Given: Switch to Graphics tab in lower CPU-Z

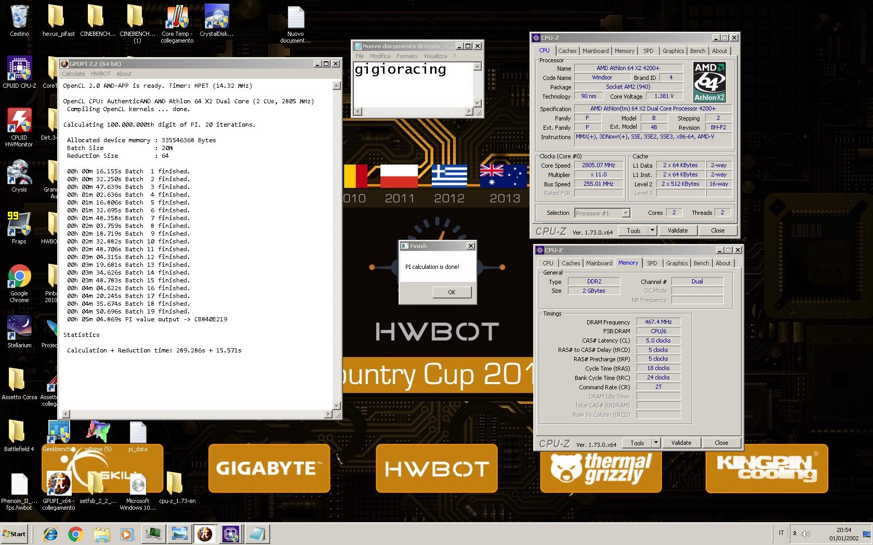Looking at the screenshot, I should point(677,263).
